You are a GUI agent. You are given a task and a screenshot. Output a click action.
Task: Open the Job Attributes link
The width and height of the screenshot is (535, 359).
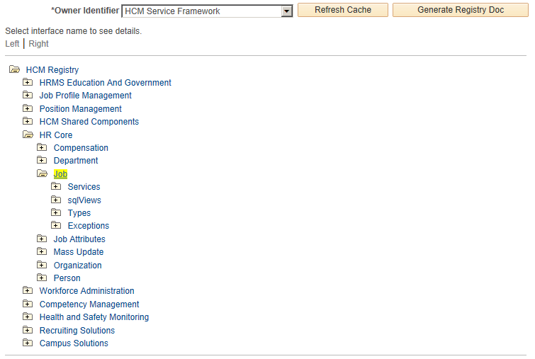[79, 239]
